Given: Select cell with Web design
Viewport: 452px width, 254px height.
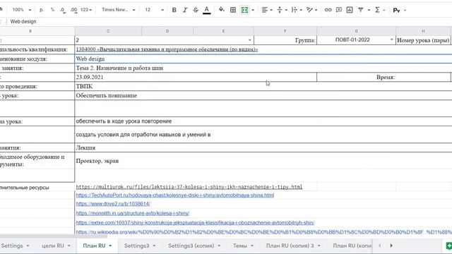Looking at the screenshot, I should point(263,59).
